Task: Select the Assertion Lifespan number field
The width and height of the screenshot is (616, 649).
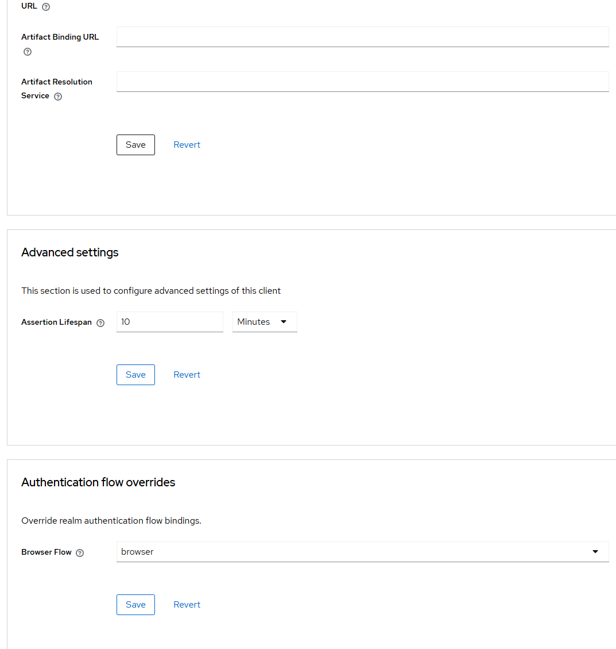Action: tap(170, 322)
